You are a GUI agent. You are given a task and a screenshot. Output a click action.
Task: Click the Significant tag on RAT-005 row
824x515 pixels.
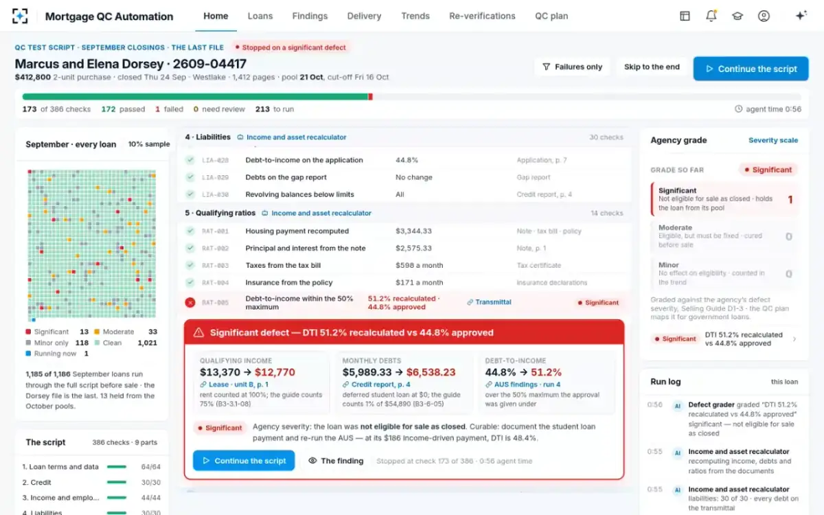[598, 302]
